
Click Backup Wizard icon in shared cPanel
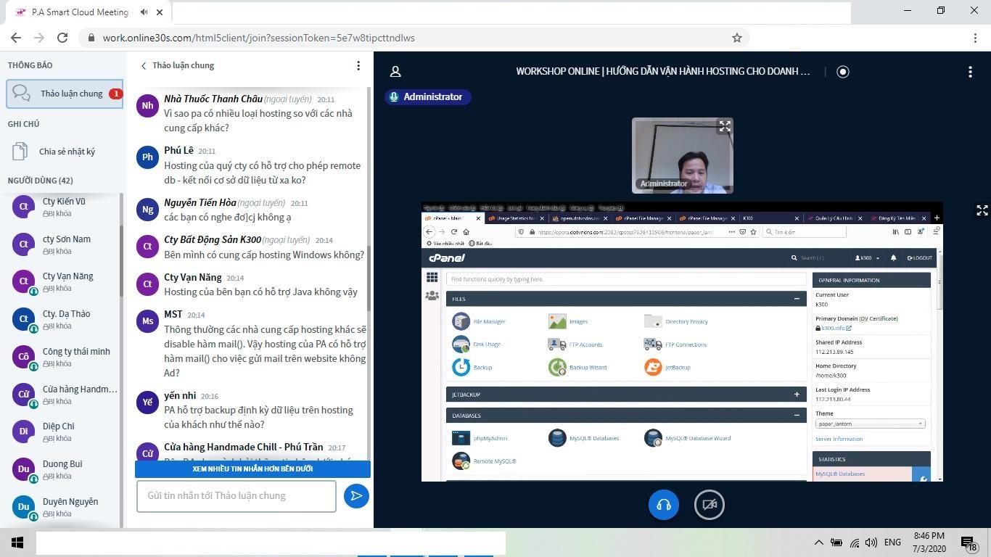click(x=557, y=367)
